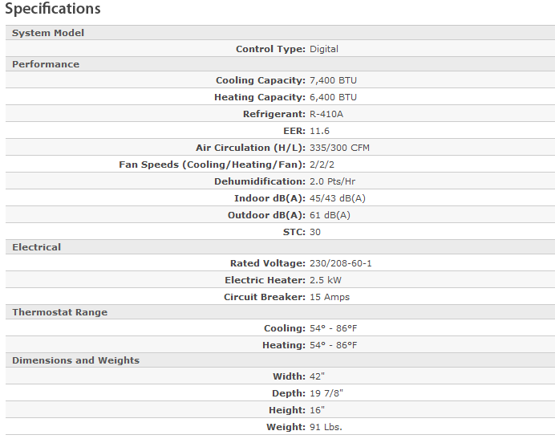Click the Performance section header
Viewport: 555px width, 439px height.
(46, 64)
